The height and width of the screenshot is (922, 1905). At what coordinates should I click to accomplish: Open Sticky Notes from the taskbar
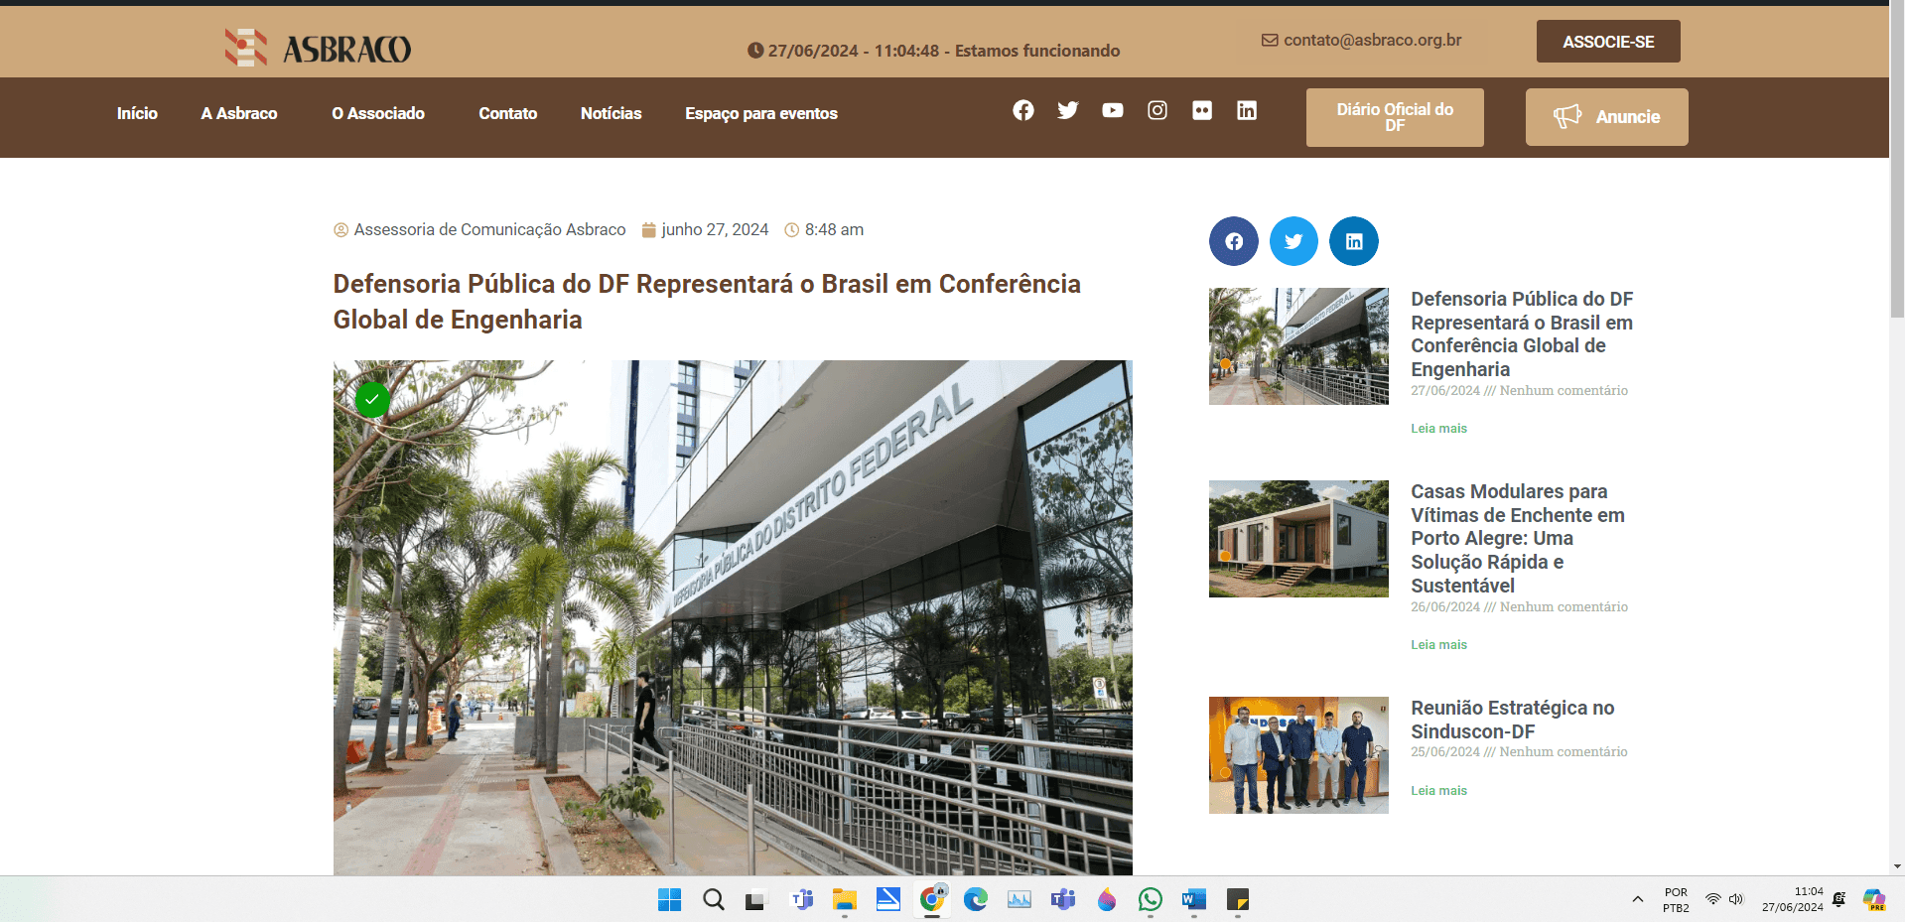pos(1238,900)
